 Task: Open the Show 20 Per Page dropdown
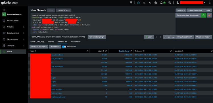click(x=39, y=47)
